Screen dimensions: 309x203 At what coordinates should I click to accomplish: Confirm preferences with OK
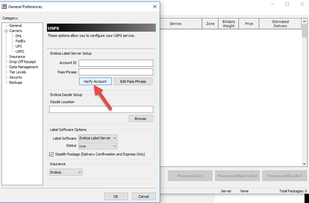[116, 196]
